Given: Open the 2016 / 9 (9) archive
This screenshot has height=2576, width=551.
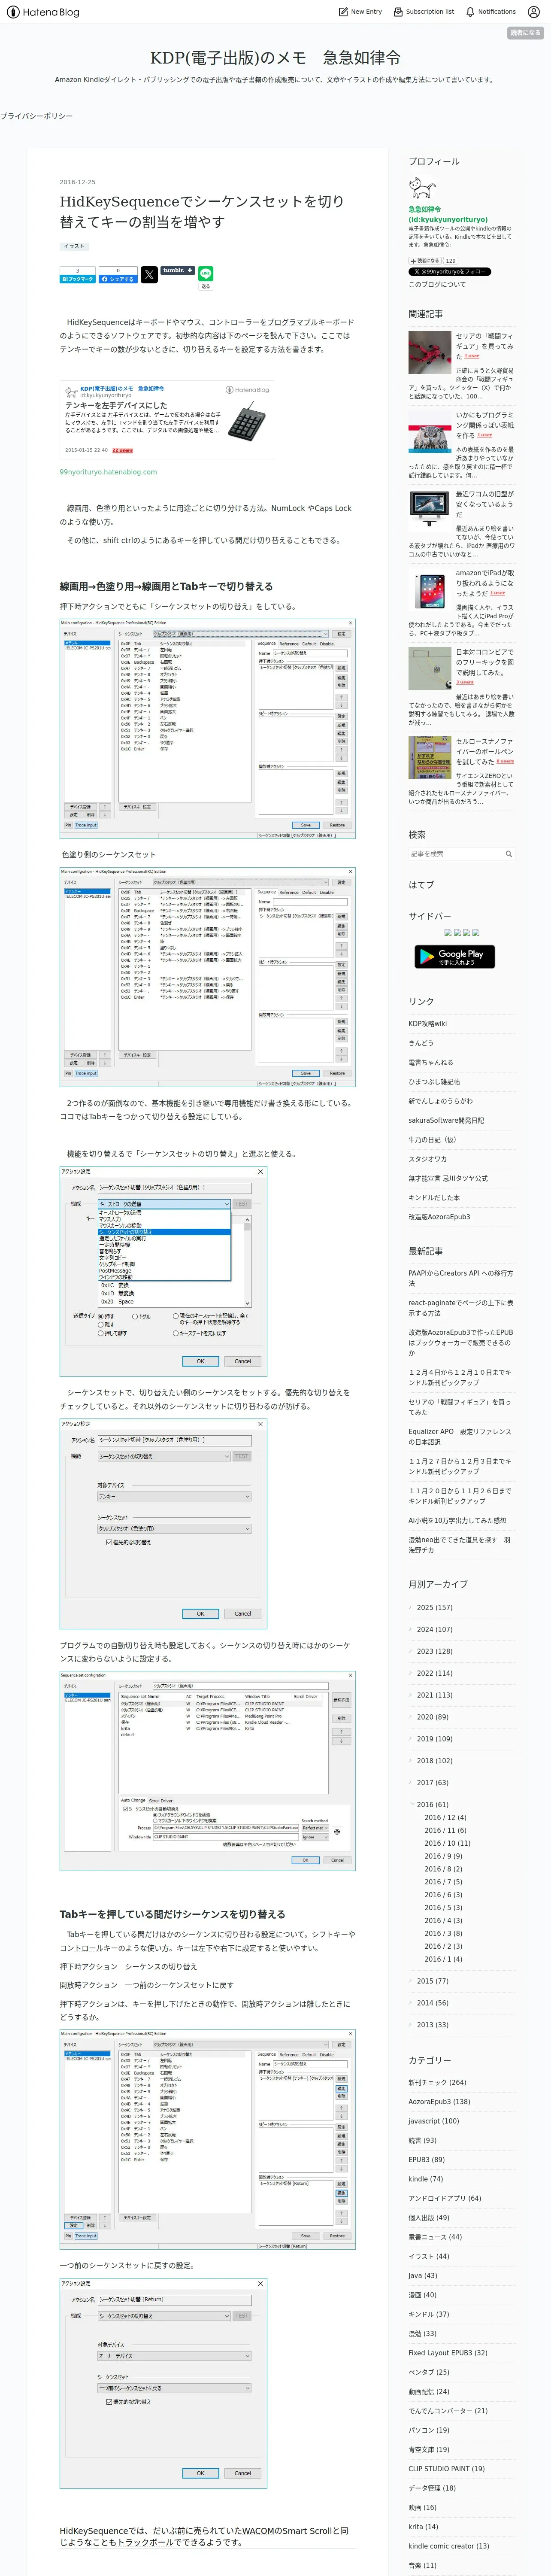Looking at the screenshot, I should coord(443,1856).
